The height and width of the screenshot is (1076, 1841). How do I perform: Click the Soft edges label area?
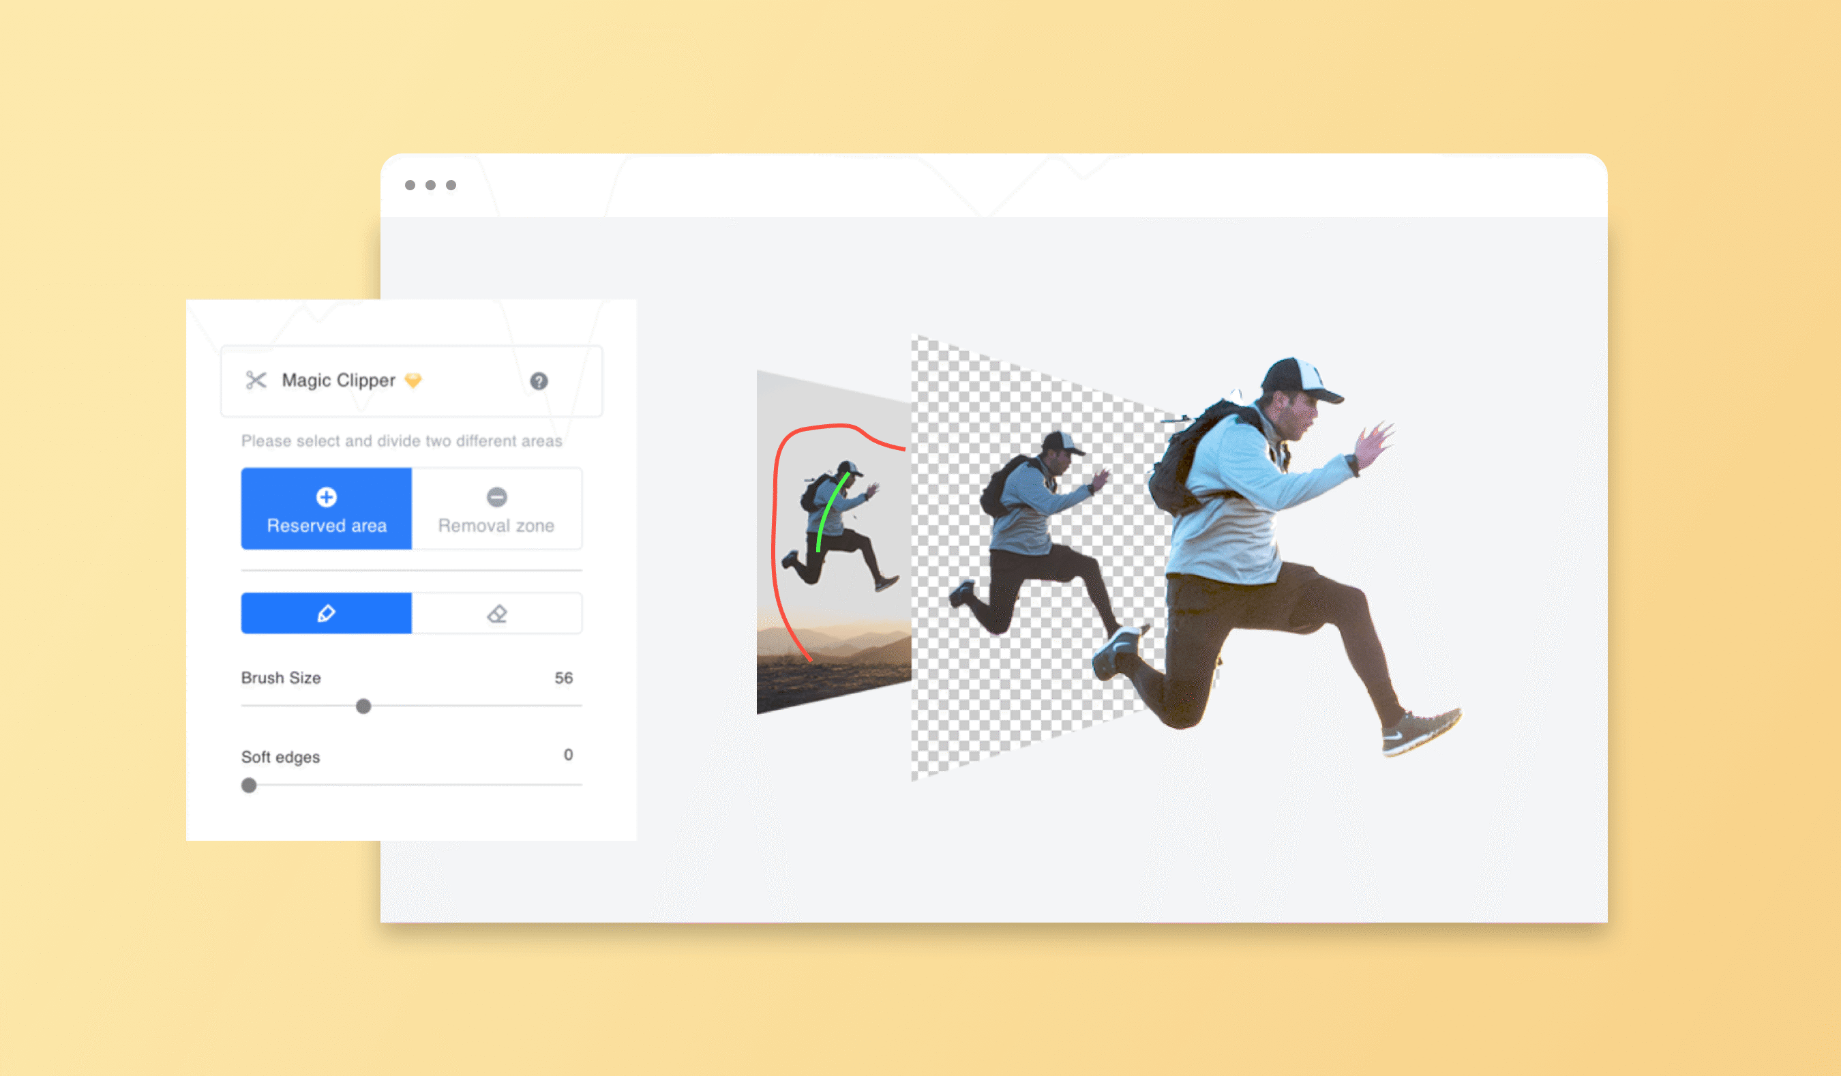(280, 756)
